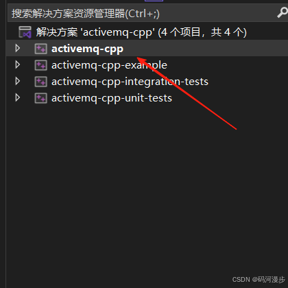Screen dimensions: 288x288
Task: Select the solution 'activemq-cpp' root node
Action: coord(141,32)
